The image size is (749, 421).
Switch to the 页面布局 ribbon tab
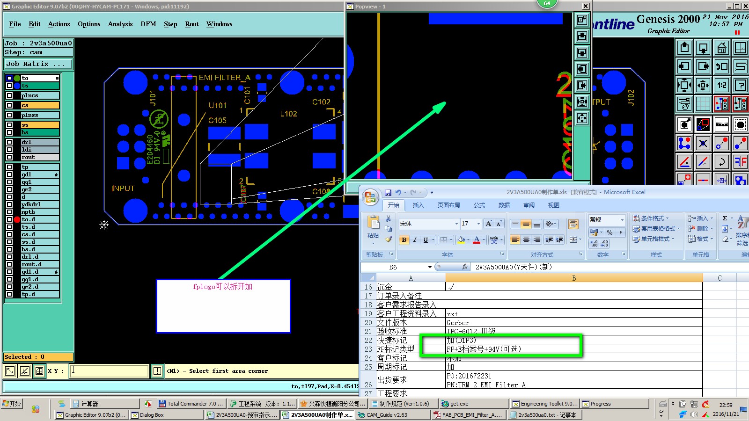pos(448,205)
